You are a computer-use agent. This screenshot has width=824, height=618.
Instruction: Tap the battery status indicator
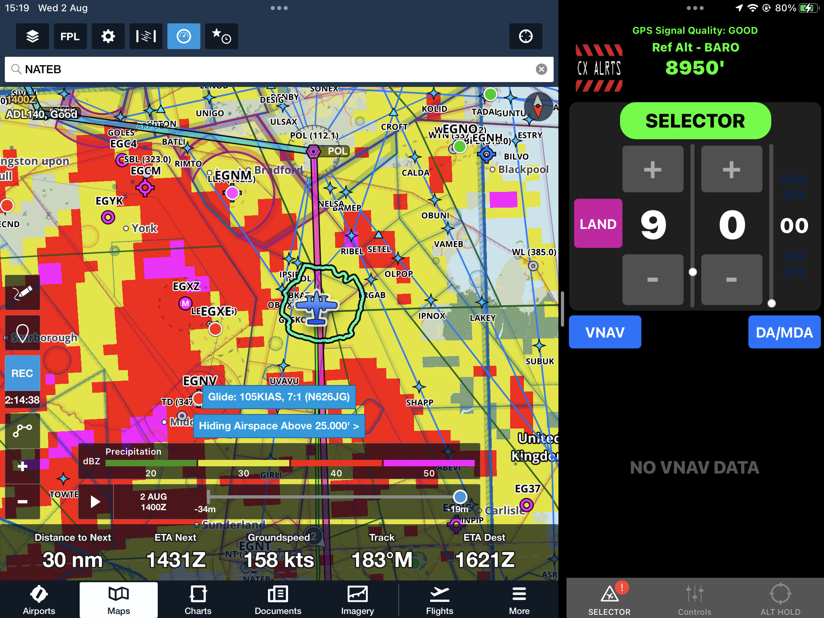pos(809,8)
